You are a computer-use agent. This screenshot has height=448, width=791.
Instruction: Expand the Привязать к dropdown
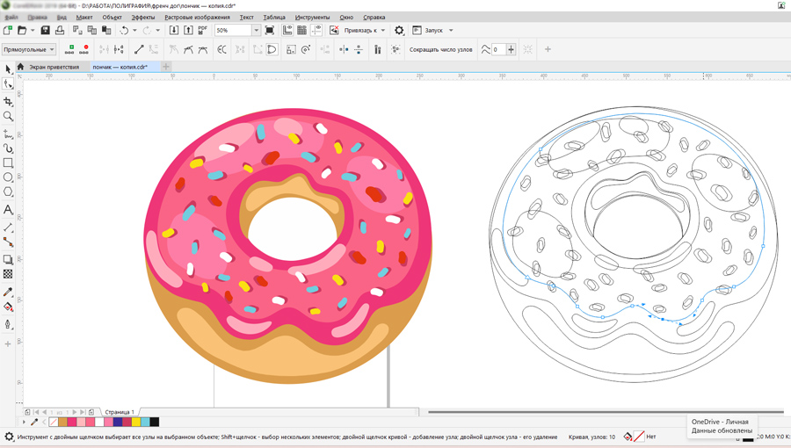tap(365, 31)
